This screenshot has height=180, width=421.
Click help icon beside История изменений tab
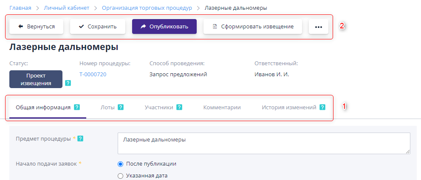(322, 107)
